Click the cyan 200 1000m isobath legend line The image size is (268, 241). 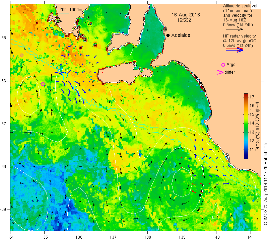coord(64,13)
